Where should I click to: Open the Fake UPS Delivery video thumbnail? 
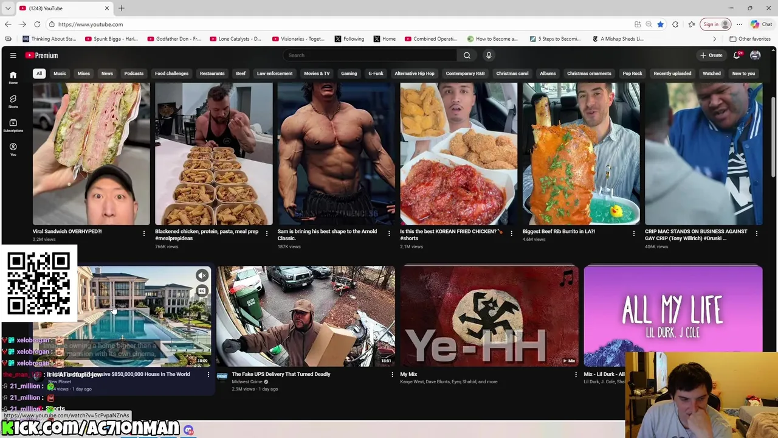pos(306,316)
